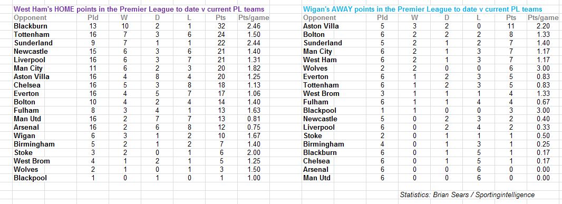Click Bolton's 1.33 Pts/game cell in Wigan table
562x204 pixels.
[x=542, y=35]
